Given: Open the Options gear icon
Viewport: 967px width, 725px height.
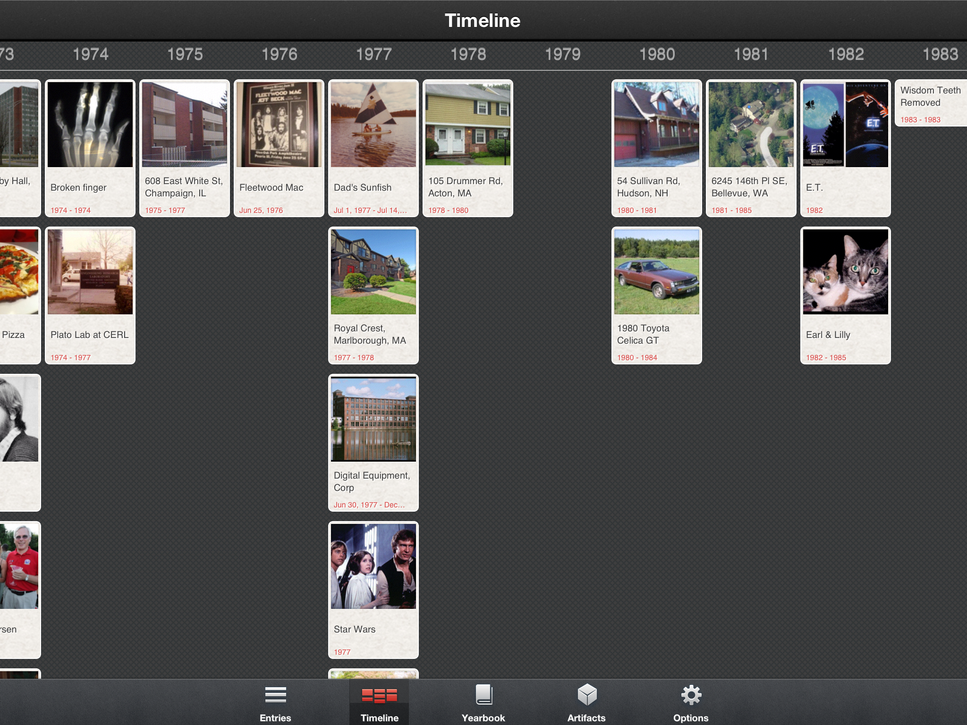Looking at the screenshot, I should 691,695.
